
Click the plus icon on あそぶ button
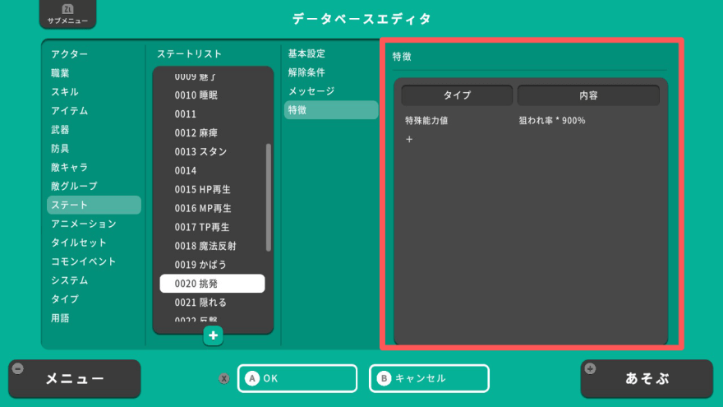(x=590, y=368)
